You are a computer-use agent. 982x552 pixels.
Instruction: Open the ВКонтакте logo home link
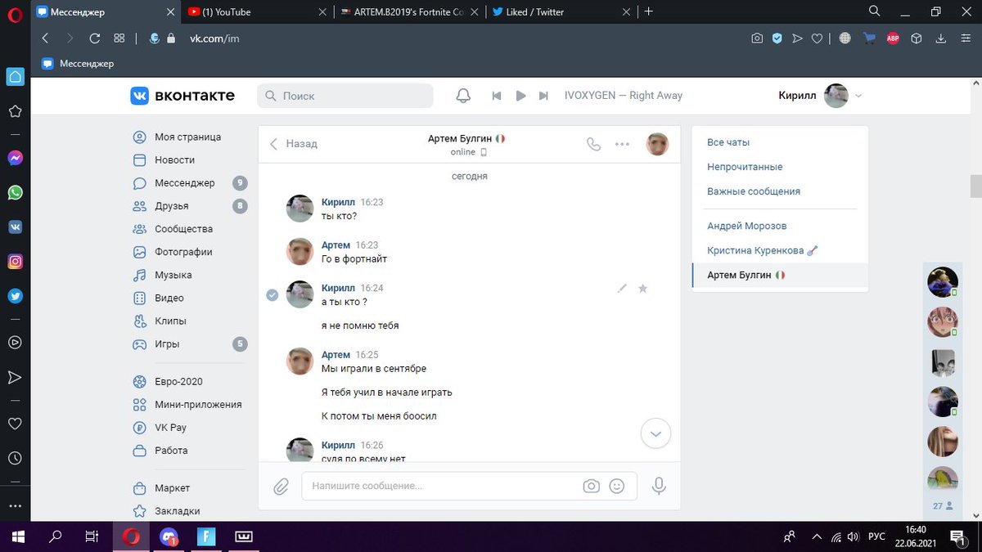pos(182,96)
